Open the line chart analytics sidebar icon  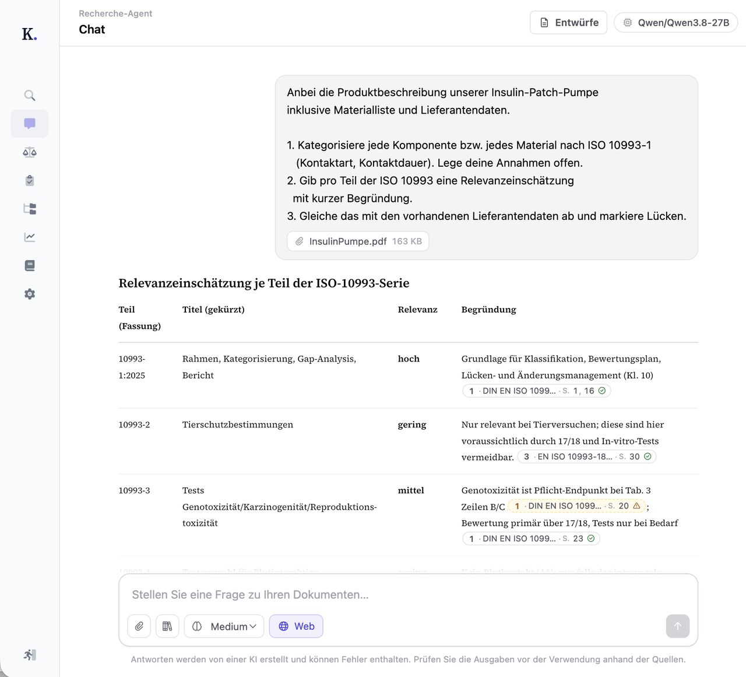[30, 237]
